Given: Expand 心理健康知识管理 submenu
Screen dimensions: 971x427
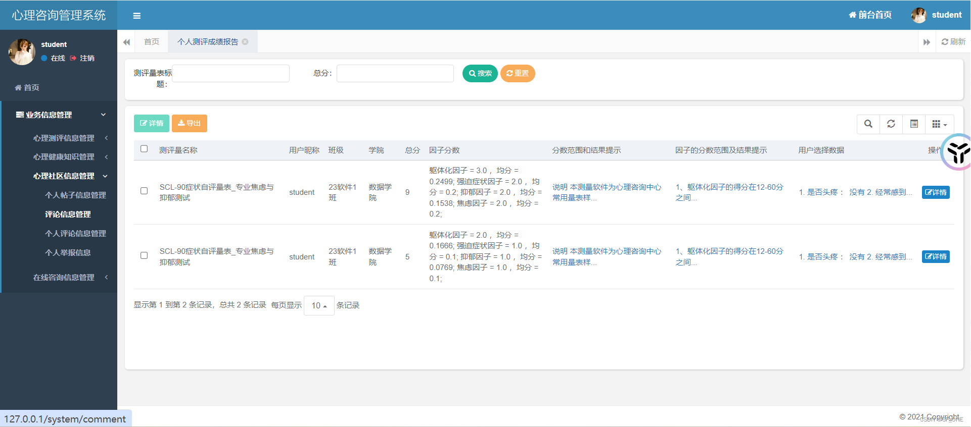Looking at the screenshot, I should 64,157.
